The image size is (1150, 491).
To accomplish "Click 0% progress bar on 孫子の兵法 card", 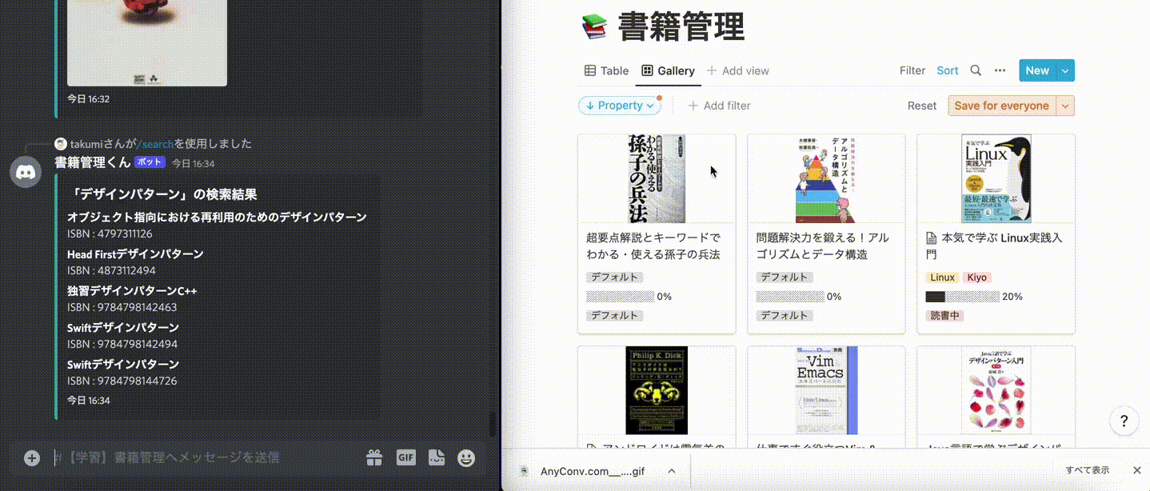I will 620,297.
